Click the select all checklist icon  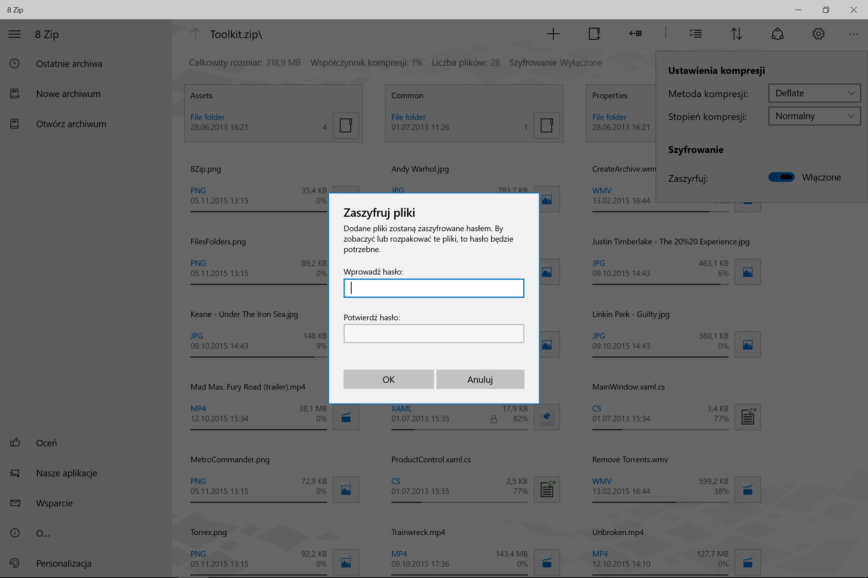click(x=696, y=34)
